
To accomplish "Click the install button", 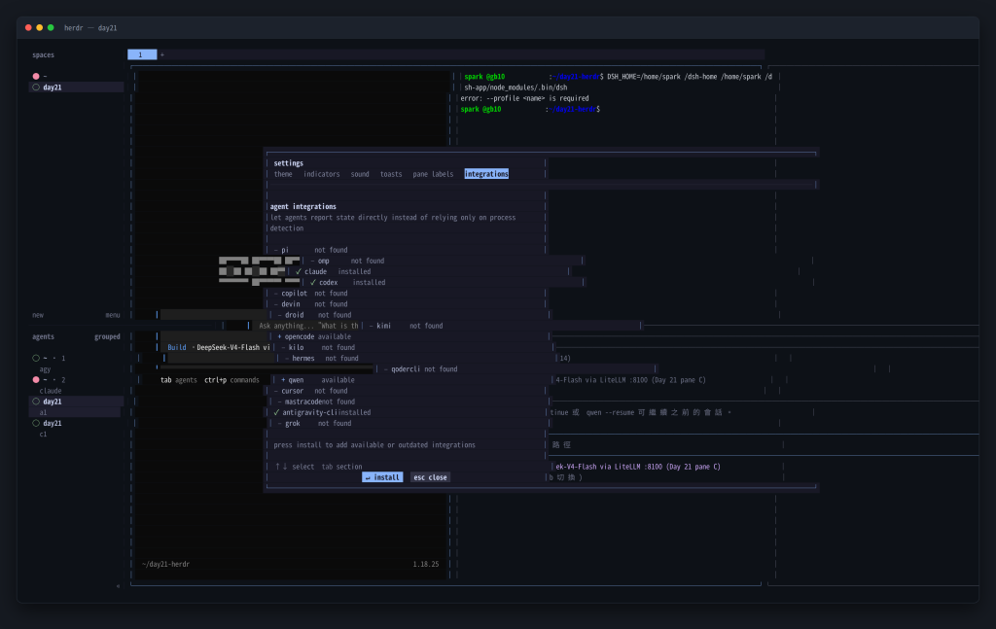I will click(x=382, y=477).
